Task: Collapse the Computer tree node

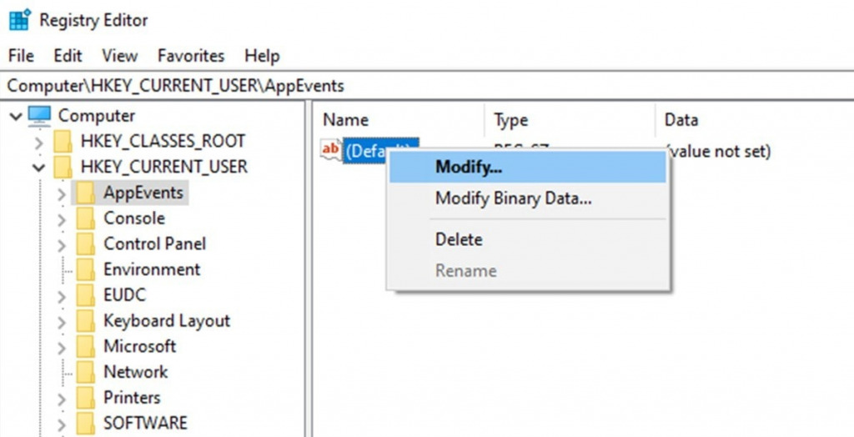Action: [16, 117]
